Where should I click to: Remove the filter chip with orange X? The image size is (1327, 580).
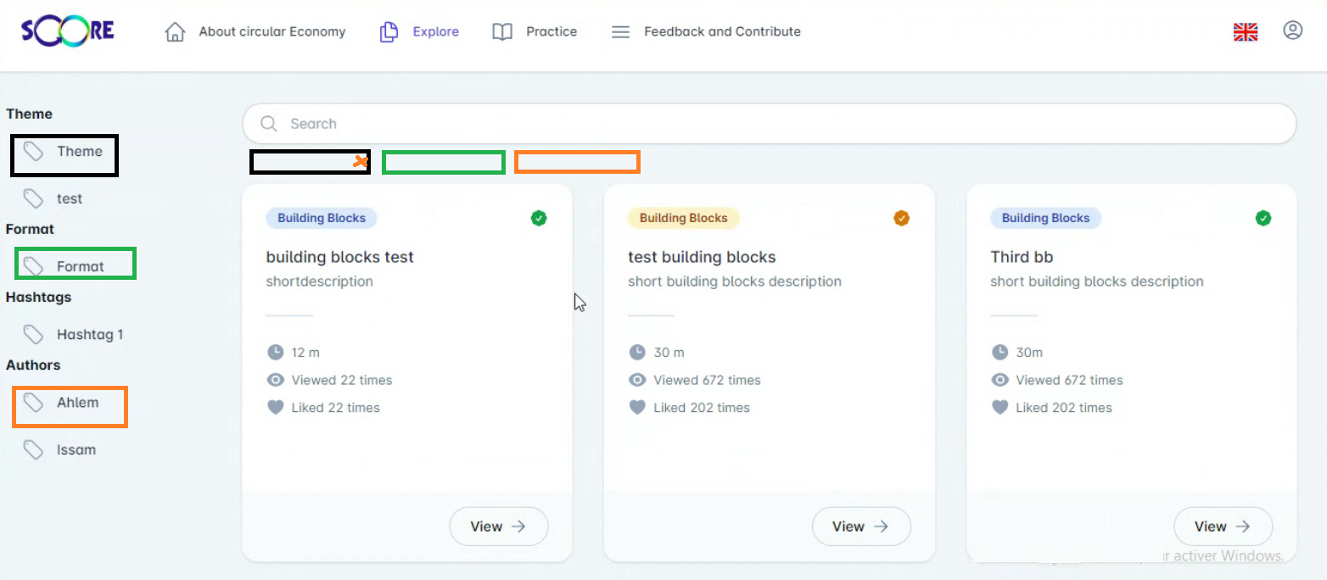[x=361, y=161]
